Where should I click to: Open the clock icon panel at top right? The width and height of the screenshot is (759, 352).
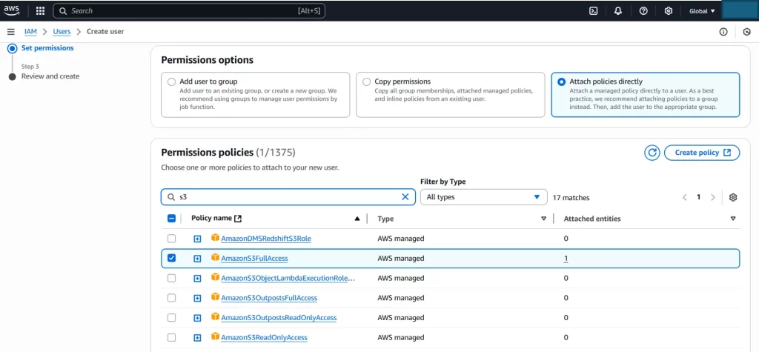pos(746,32)
